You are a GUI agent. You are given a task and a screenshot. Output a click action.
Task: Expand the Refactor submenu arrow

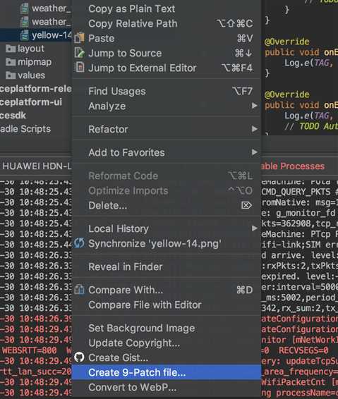tap(254, 129)
